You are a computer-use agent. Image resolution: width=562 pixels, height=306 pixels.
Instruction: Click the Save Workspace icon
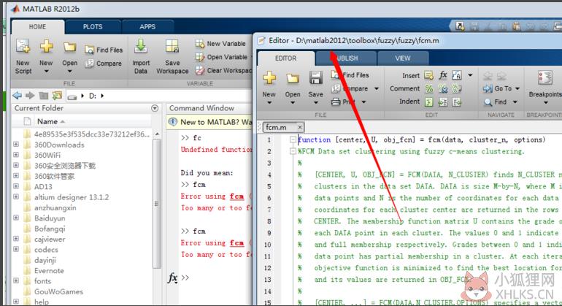(x=172, y=47)
